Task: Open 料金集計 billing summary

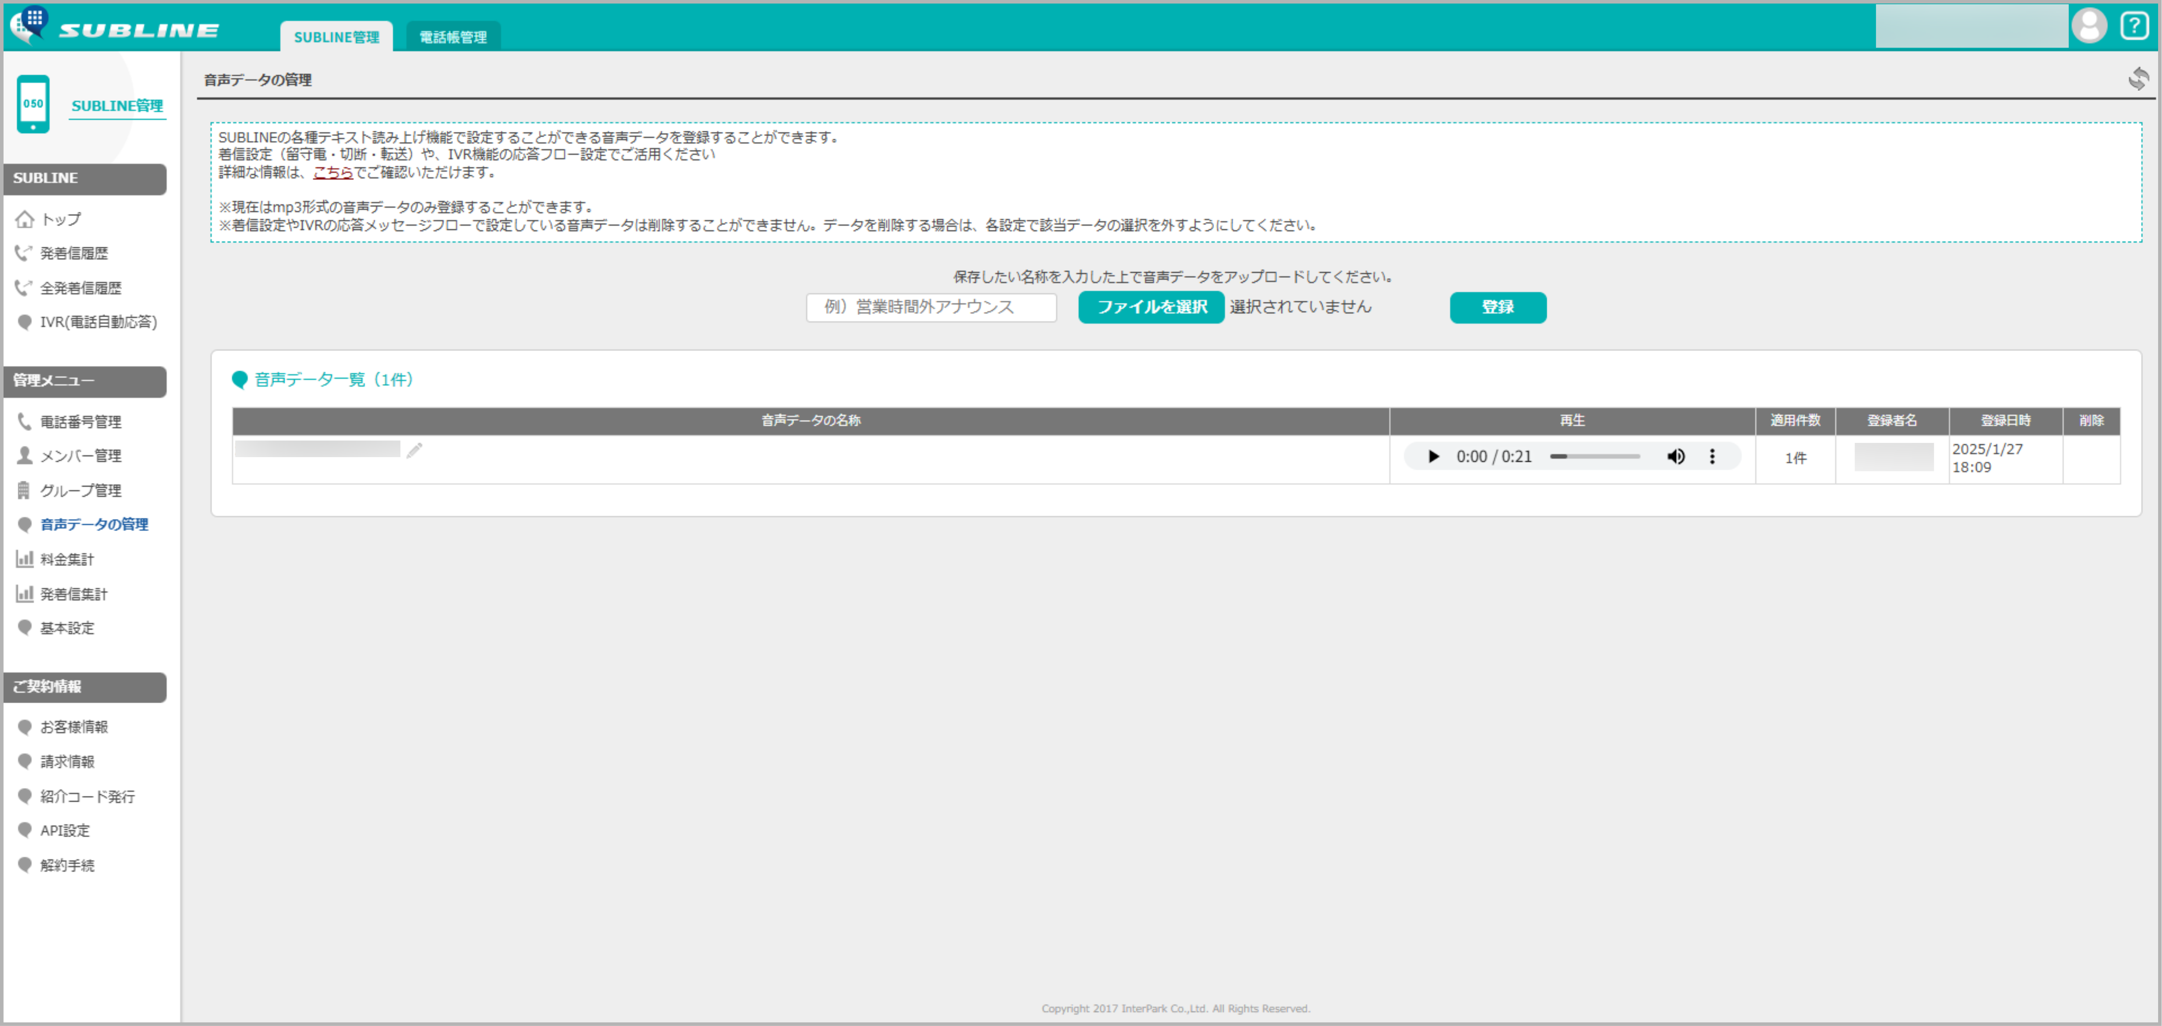Action: 66,559
